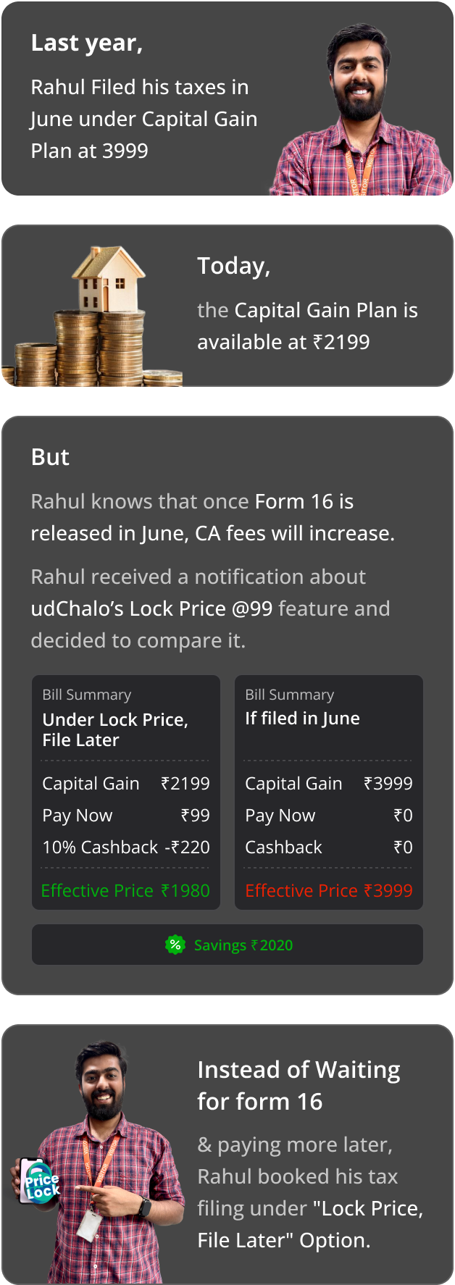Click the green Effective Price ₹1980 text
The width and height of the screenshot is (455, 1285).
(x=125, y=890)
